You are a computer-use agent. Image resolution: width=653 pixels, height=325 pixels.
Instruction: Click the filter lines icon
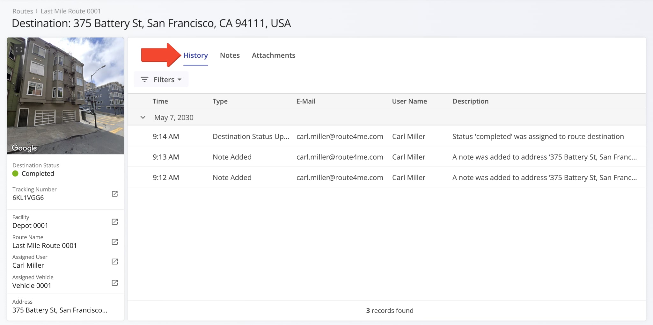pyautogui.click(x=144, y=79)
